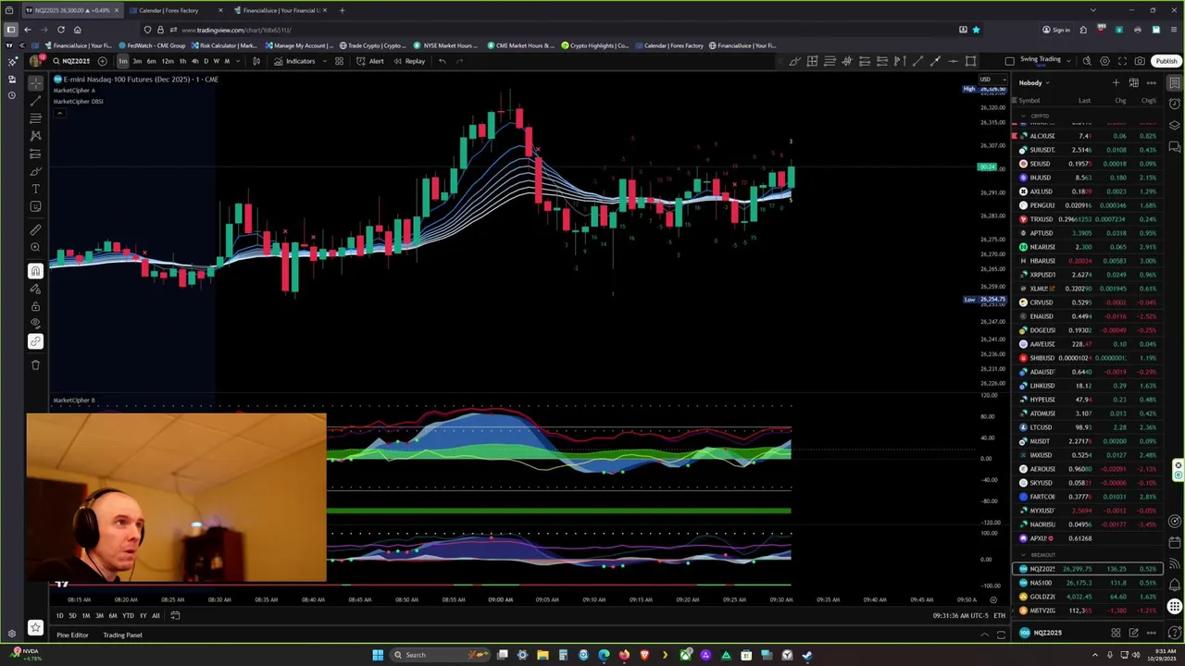Open the indicator templates grid icon
This screenshot has width=1185, height=666.
pyautogui.click(x=339, y=61)
